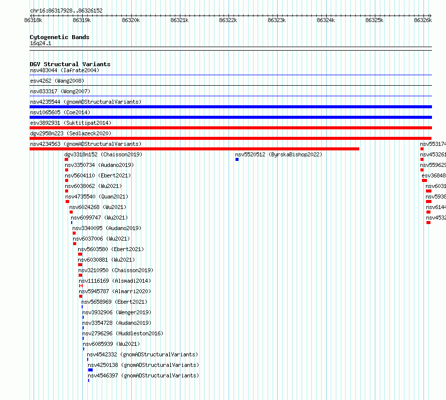Click the 16q24.1 band label
The image size is (446, 400).
click(41, 43)
